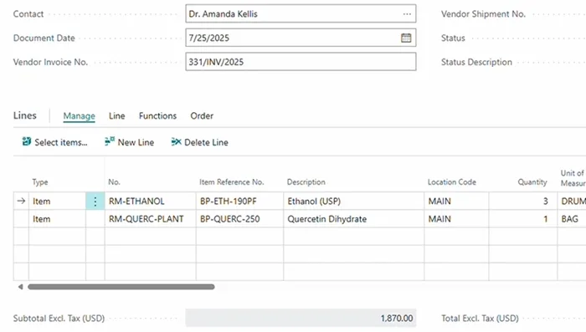The height and width of the screenshot is (332, 586).
Task: Click the DRUM unit of measure cell
Action: pos(572,202)
